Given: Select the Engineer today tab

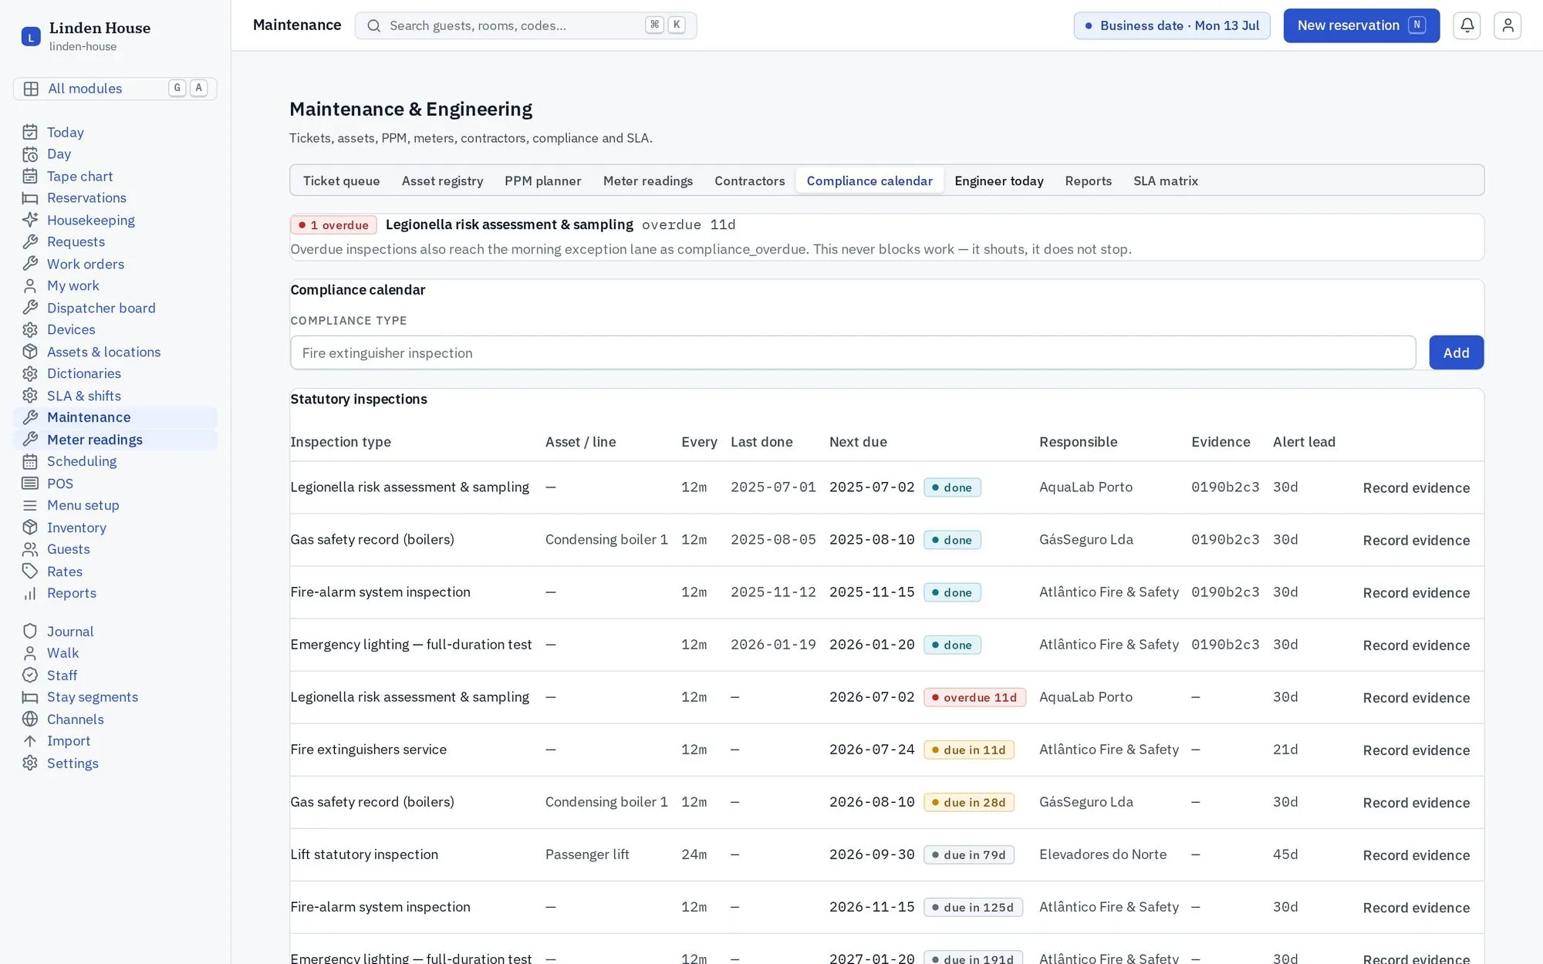Looking at the screenshot, I should pos(998,180).
